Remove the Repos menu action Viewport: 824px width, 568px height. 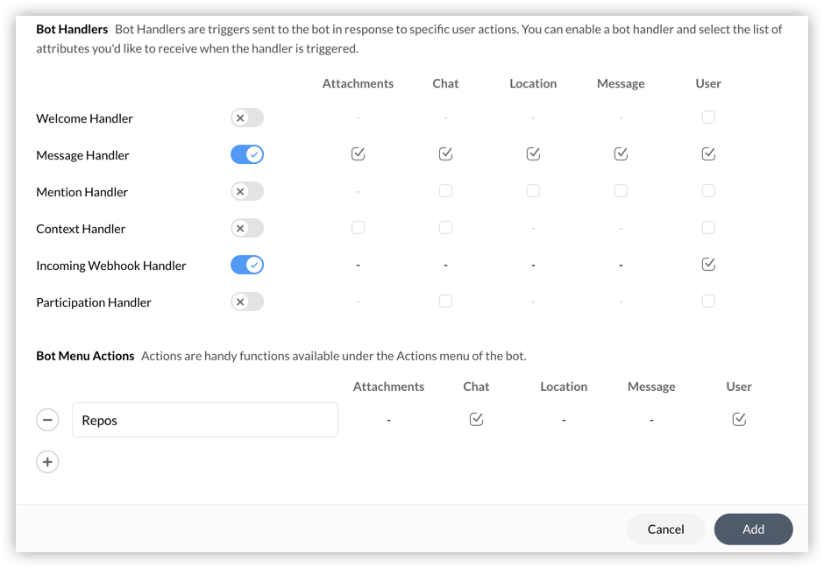pyautogui.click(x=47, y=420)
